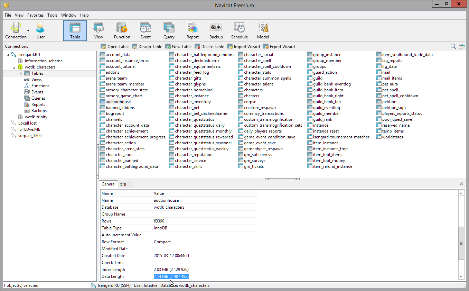Viewport: 469px width, 291px height.
Task: Collapse the Isengard.RU connection node
Action: pyautogui.click(x=8, y=55)
